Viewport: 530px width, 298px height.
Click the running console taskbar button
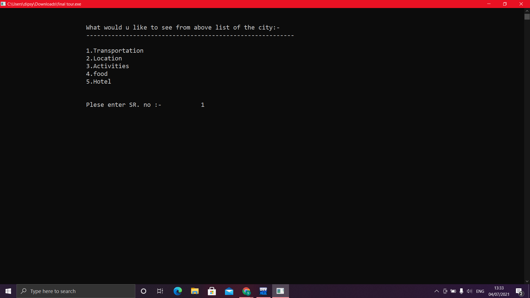pos(280,291)
